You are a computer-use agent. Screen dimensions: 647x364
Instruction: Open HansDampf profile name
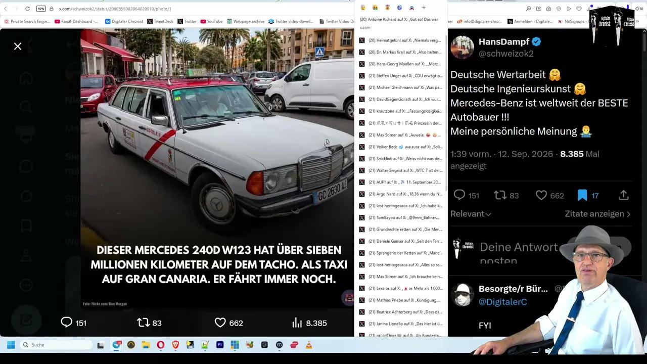pos(504,41)
